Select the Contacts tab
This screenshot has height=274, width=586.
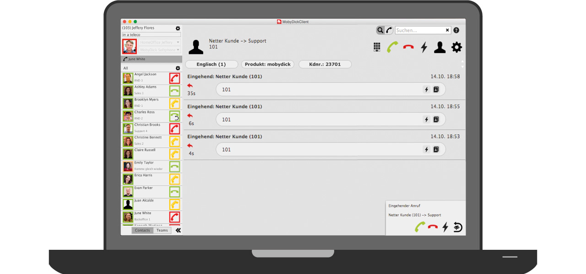[142, 230]
